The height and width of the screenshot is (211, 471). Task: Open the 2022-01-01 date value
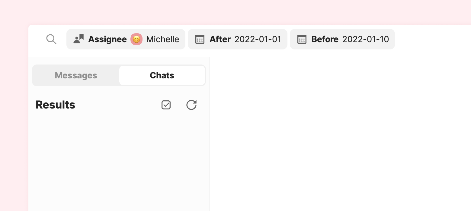click(258, 39)
